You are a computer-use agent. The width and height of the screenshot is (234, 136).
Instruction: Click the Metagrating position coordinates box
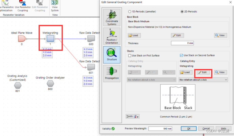click(x=47, y=52)
